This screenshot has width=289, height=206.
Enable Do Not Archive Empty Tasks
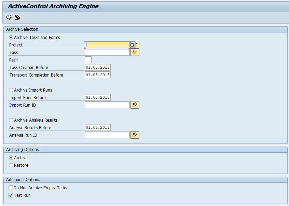click(11, 188)
